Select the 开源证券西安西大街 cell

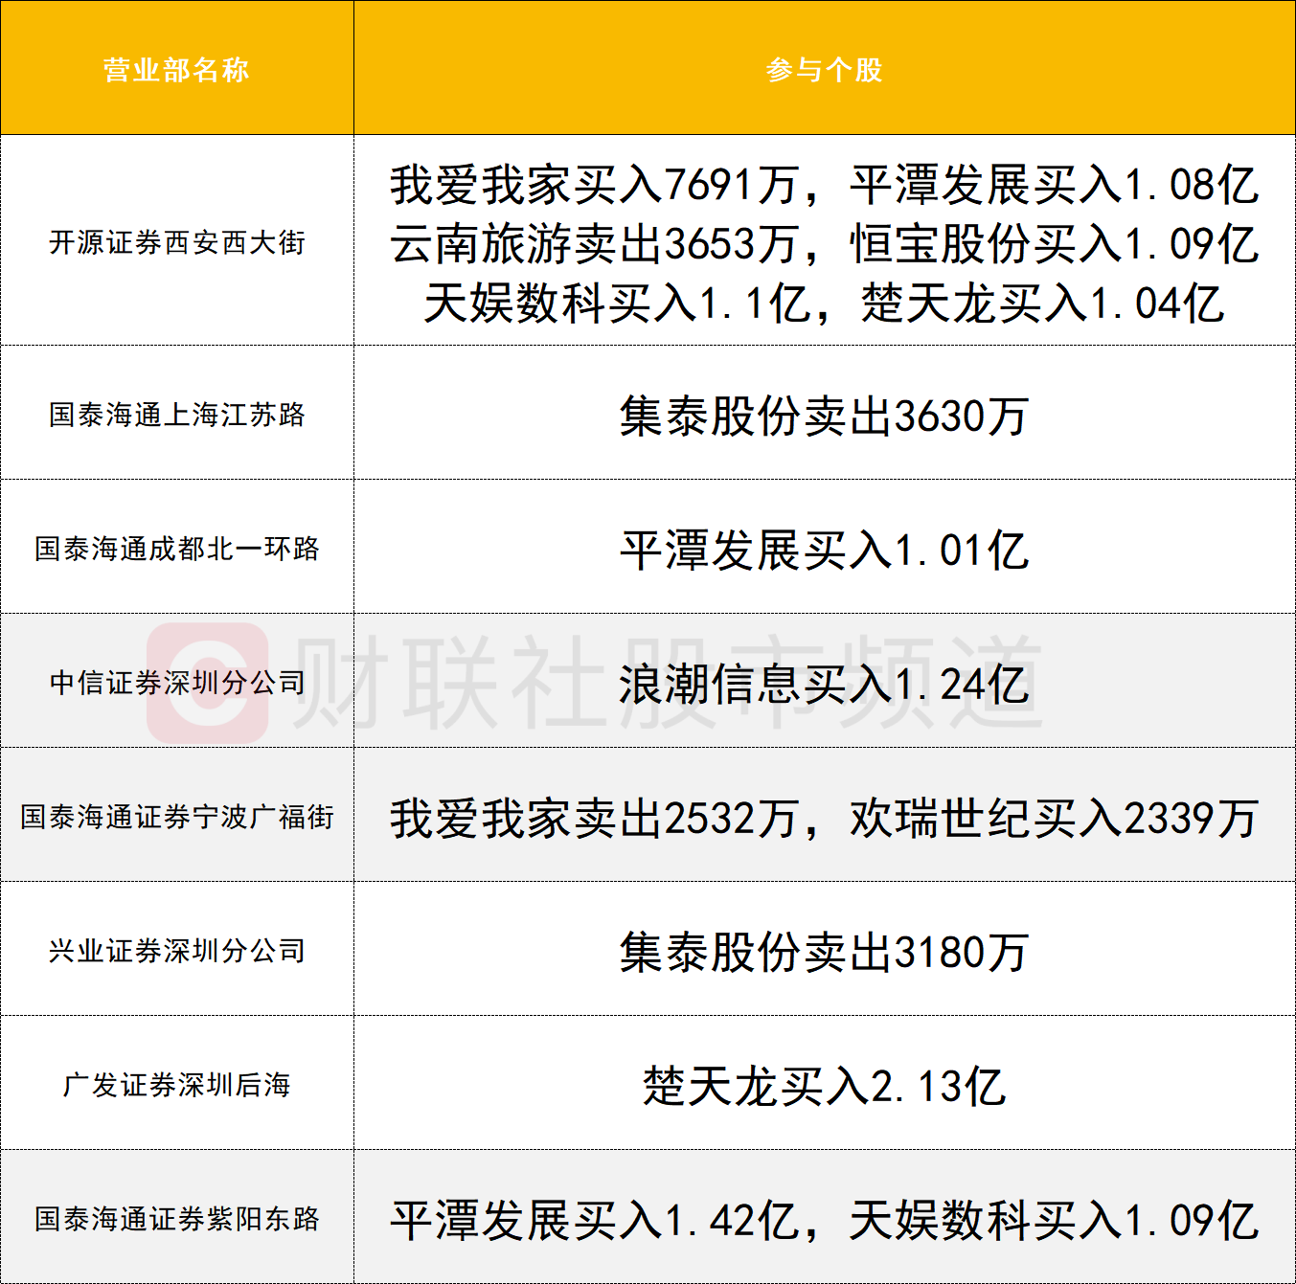pos(177,242)
